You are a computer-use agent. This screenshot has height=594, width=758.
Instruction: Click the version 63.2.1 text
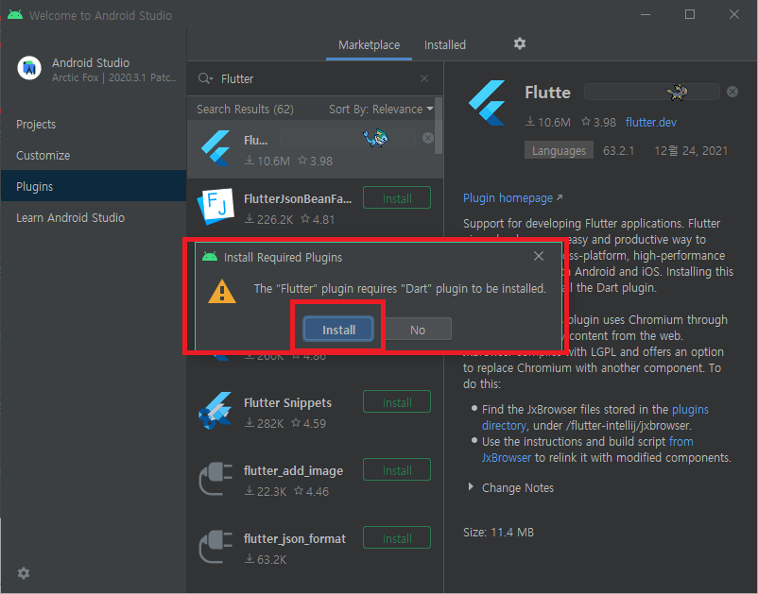click(618, 151)
